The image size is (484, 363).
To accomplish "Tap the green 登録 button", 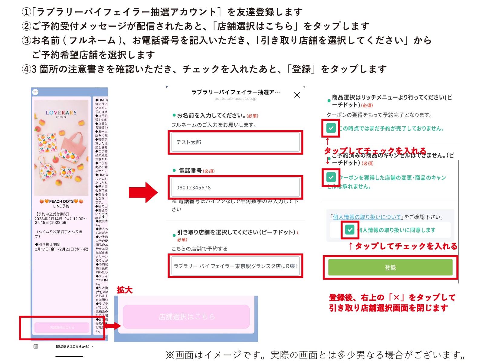I will point(390,267).
